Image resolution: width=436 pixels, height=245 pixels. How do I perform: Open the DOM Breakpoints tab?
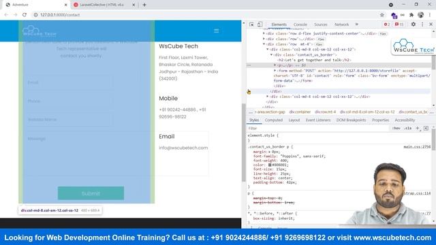[x=351, y=120]
